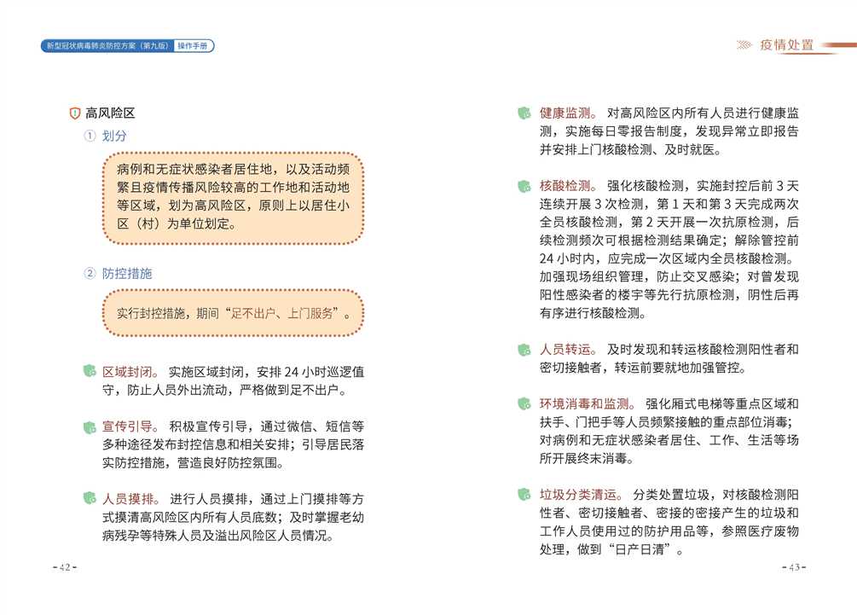Click the shield icon beside 环境消毒和监测
The height and width of the screenshot is (615, 857).
[524, 403]
